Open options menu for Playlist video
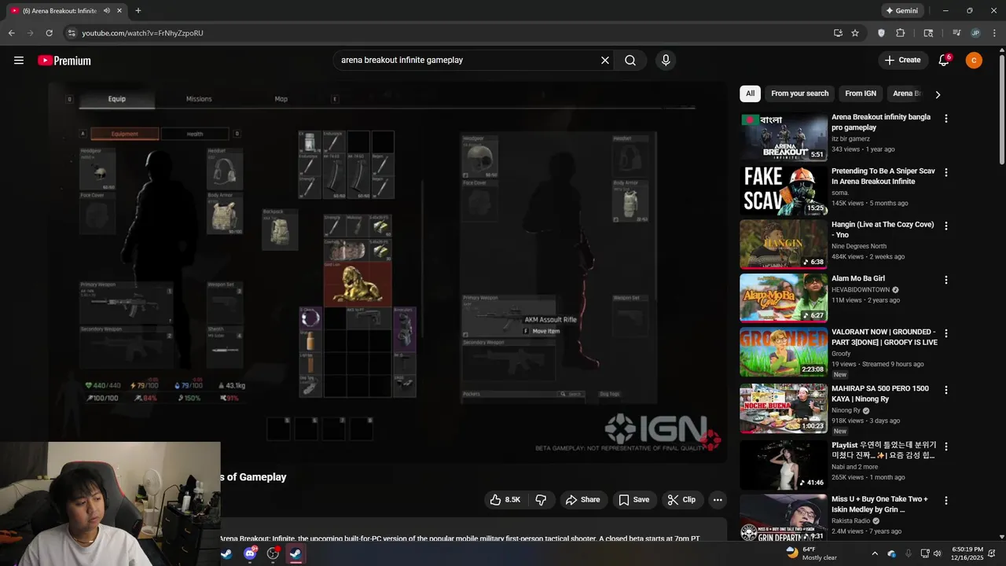Image resolution: width=1006 pixels, height=566 pixels. pyautogui.click(x=945, y=447)
